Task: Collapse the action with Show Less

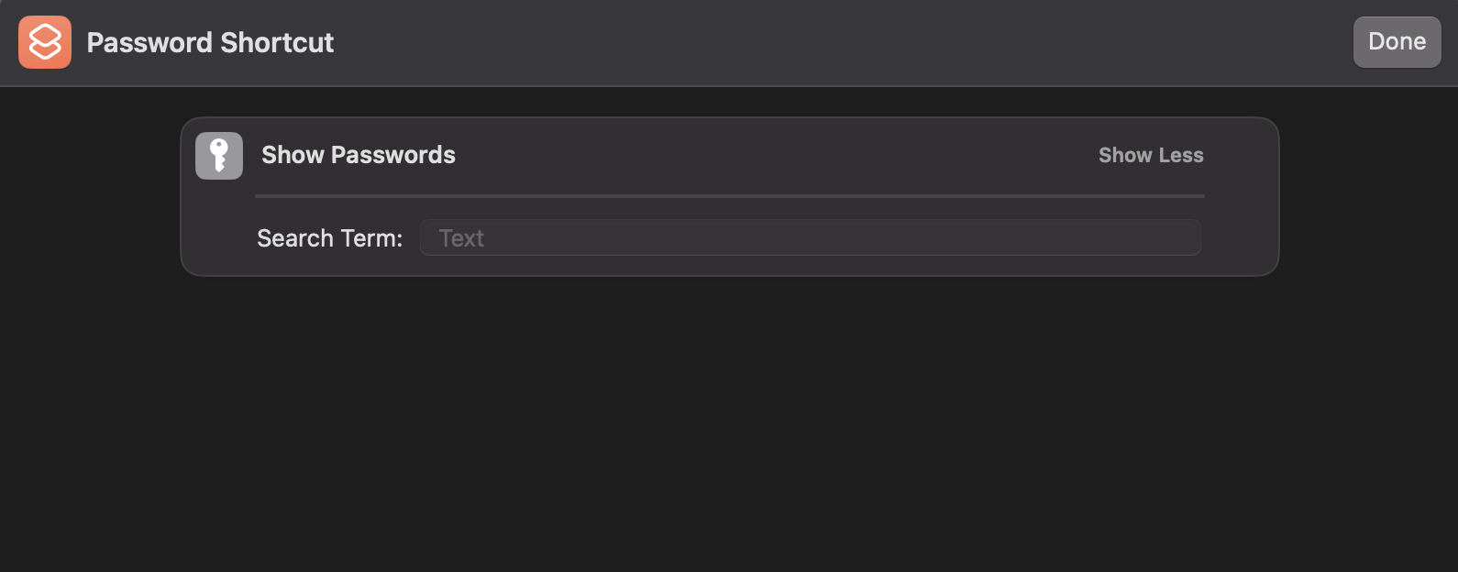Action: pos(1150,155)
